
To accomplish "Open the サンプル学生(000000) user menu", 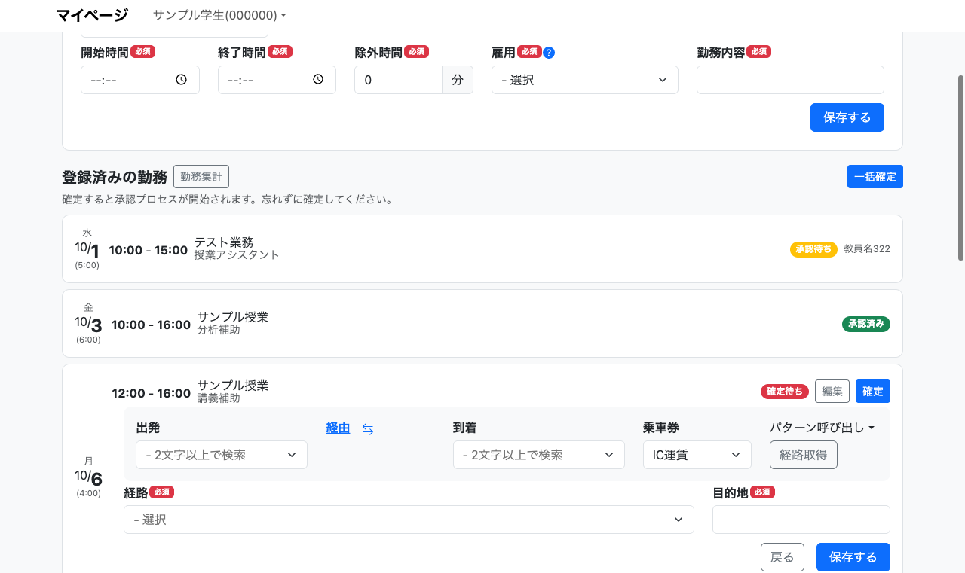I will [x=219, y=15].
